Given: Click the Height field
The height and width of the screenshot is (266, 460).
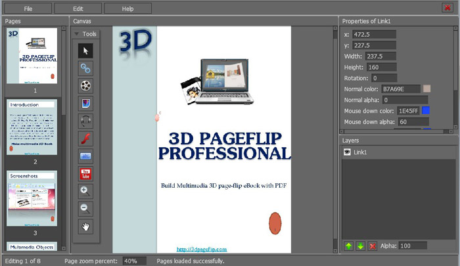Looking at the screenshot, I should click(382, 67).
